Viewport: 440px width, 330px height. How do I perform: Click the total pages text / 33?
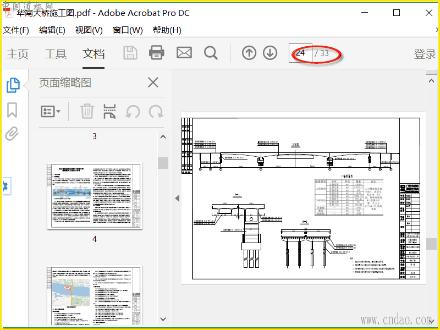click(322, 53)
